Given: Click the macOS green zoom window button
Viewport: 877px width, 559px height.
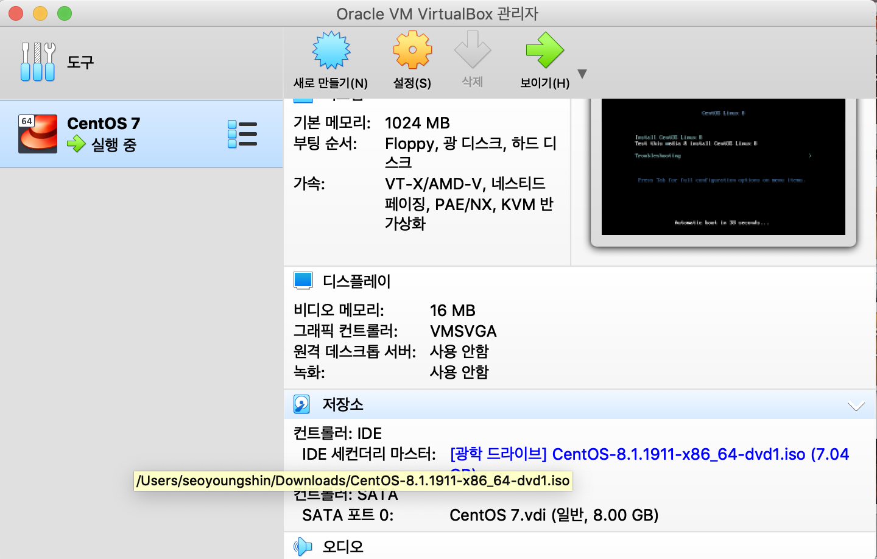Looking at the screenshot, I should [65, 13].
